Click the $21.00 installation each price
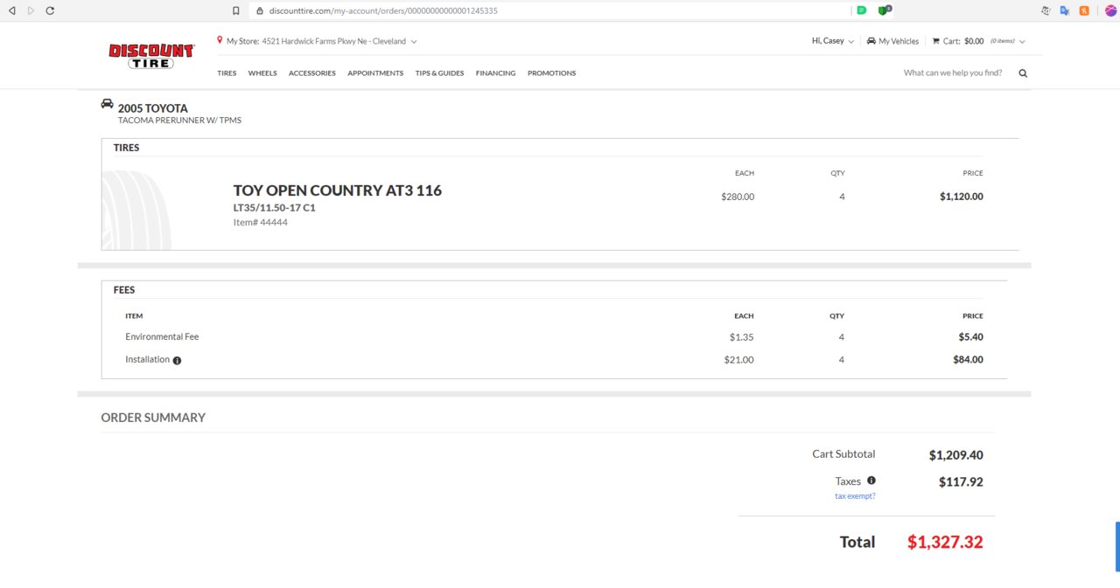1120x588 pixels. [x=738, y=359]
